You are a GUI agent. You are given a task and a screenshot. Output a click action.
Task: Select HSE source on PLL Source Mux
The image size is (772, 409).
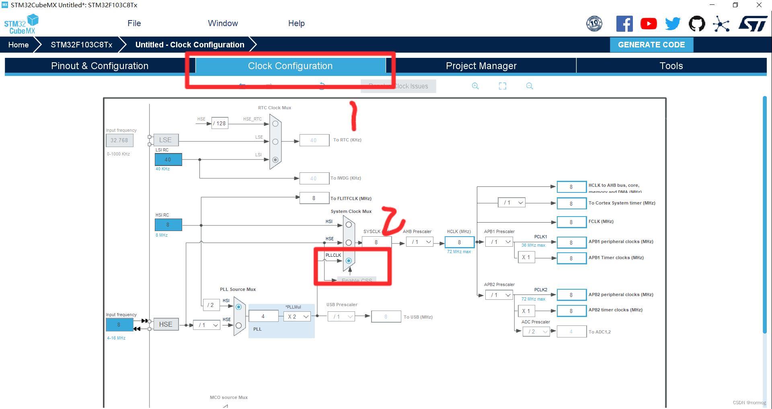(x=238, y=325)
